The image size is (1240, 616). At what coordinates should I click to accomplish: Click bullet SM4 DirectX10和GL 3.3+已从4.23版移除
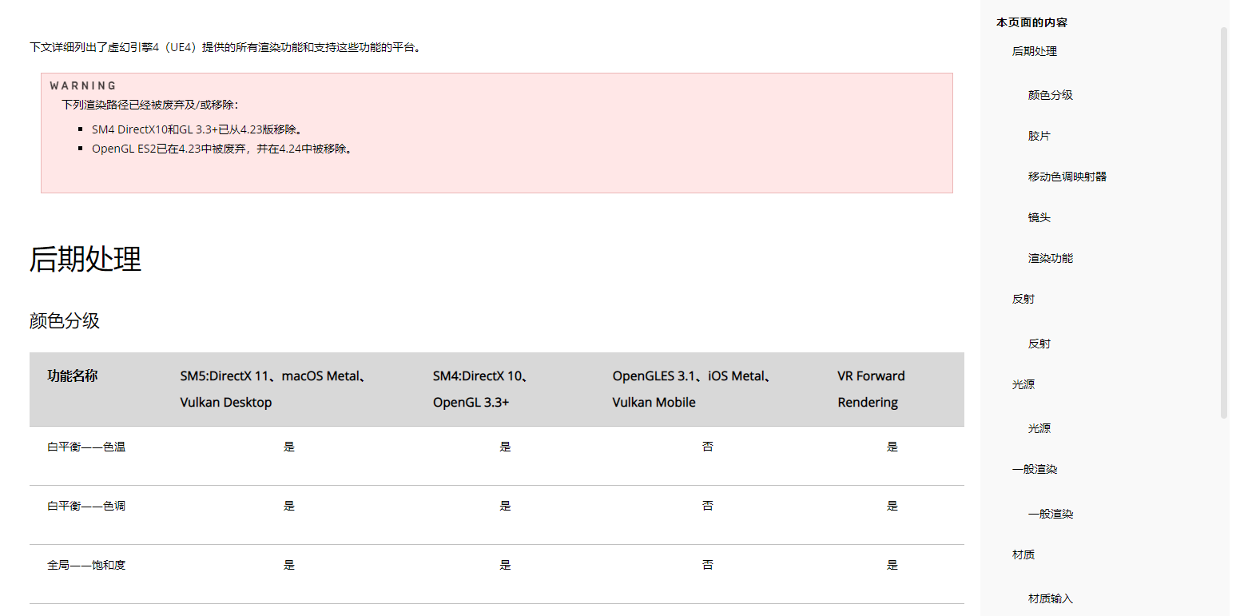[x=199, y=129]
